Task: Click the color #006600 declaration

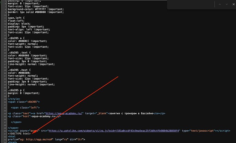Action: click(x=19, y=73)
